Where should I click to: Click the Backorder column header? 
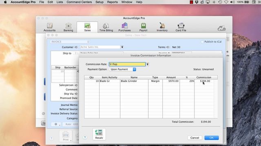coord(70,67)
